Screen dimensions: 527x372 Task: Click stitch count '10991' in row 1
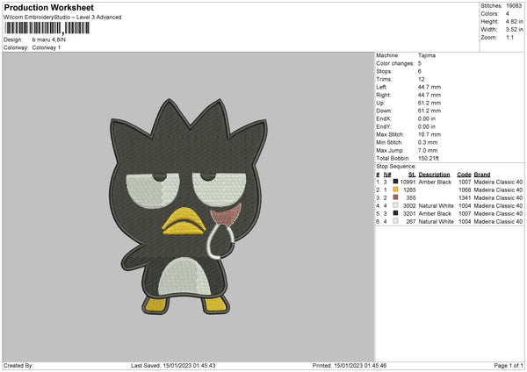408,182
